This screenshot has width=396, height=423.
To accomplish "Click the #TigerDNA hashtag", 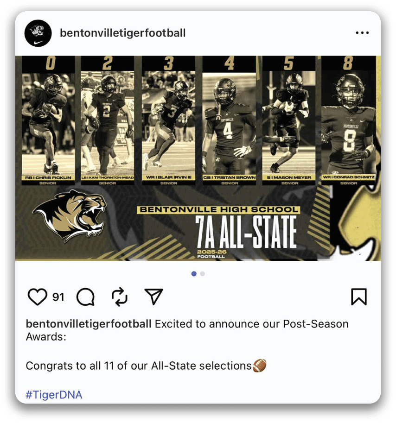I will tap(54, 395).
